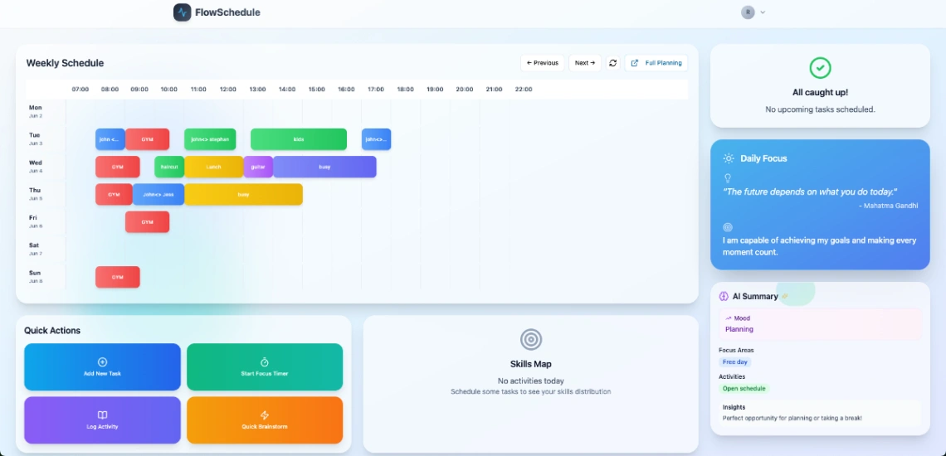Click the lightbulb icon above the quote
The width and height of the screenshot is (946, 456).
728,178
